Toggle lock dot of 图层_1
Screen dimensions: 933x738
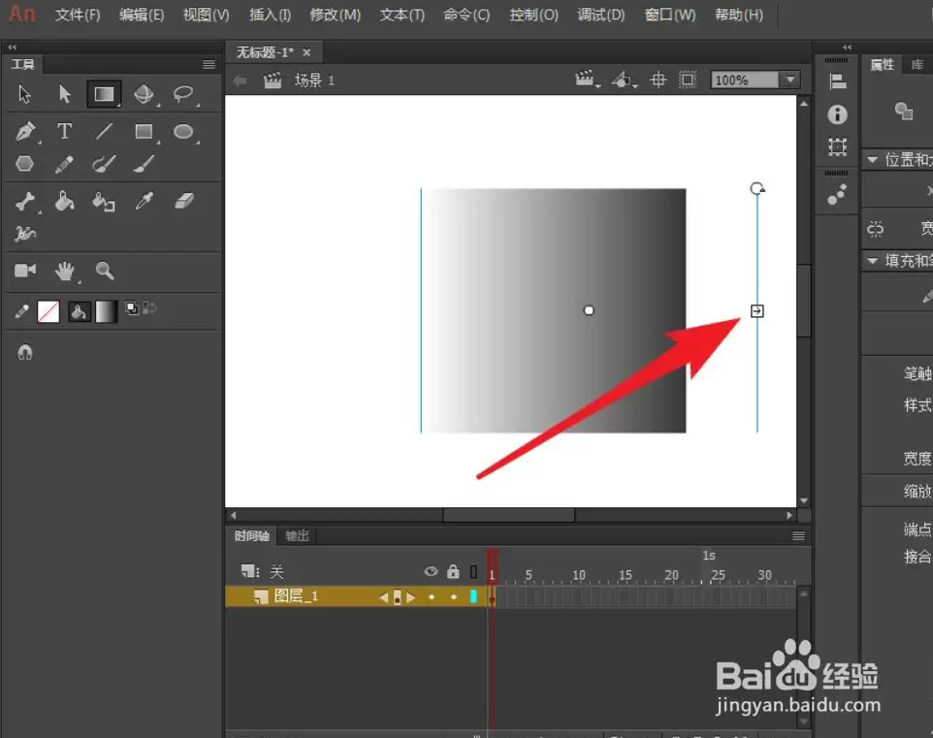coord(454,597)
